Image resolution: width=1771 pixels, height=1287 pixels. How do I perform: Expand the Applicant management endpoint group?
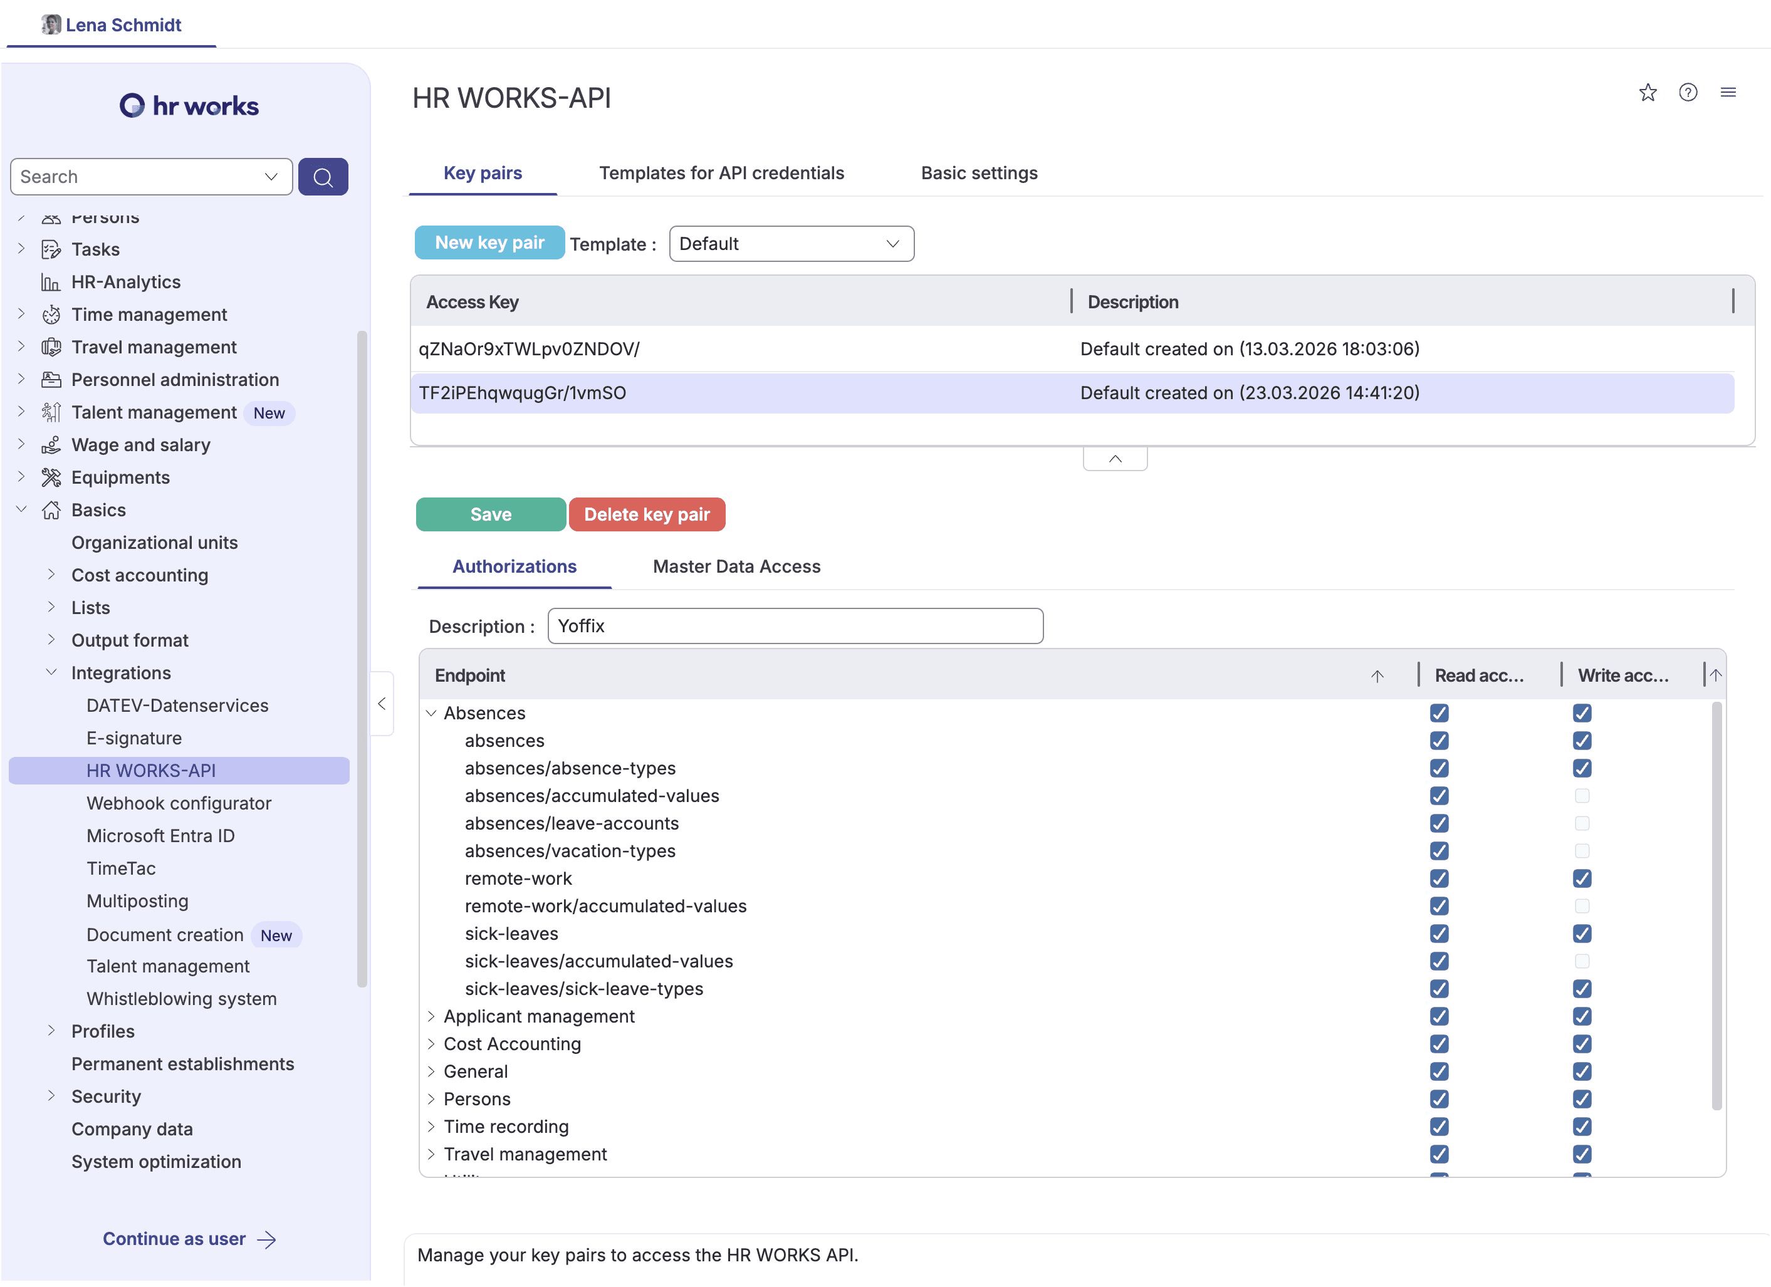click(431, 1016)
